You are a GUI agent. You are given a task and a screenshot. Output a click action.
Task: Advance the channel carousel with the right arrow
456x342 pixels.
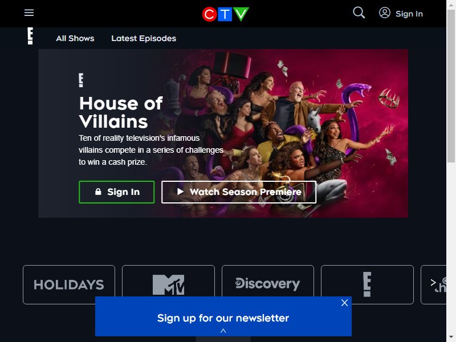(433, 282)
